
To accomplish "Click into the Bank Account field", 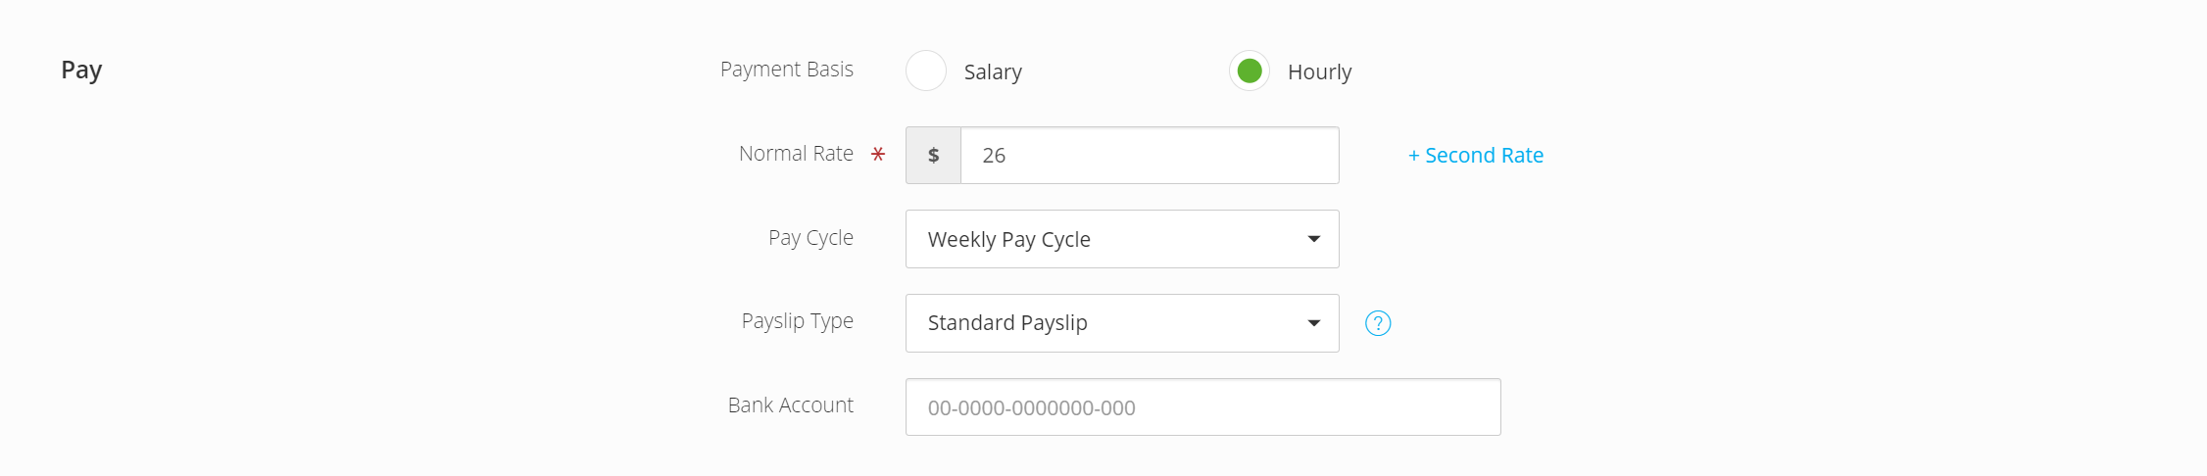I will coord(1203,407).
